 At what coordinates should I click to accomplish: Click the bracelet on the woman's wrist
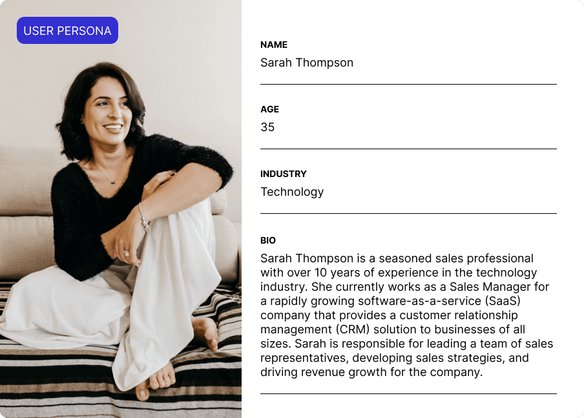click(143, 218)
